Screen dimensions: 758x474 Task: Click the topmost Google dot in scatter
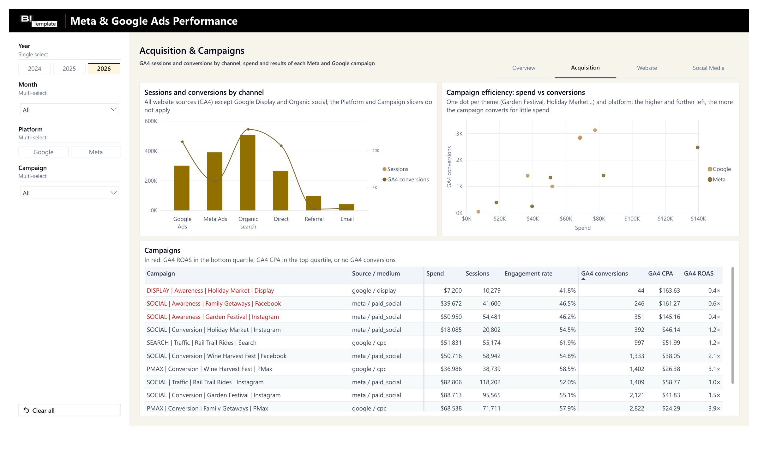(x=595, y=130)
